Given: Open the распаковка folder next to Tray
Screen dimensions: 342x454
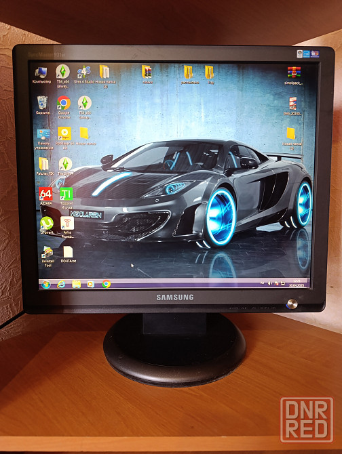Looking at the screenshot, I should click(x=189, y=75).
